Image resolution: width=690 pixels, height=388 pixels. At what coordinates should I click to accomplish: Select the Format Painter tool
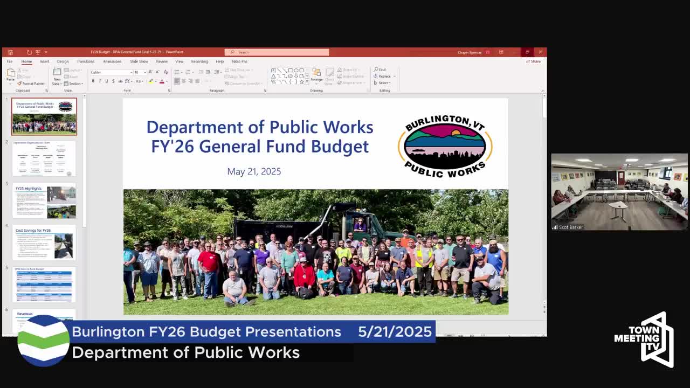(x=31, y=84)
